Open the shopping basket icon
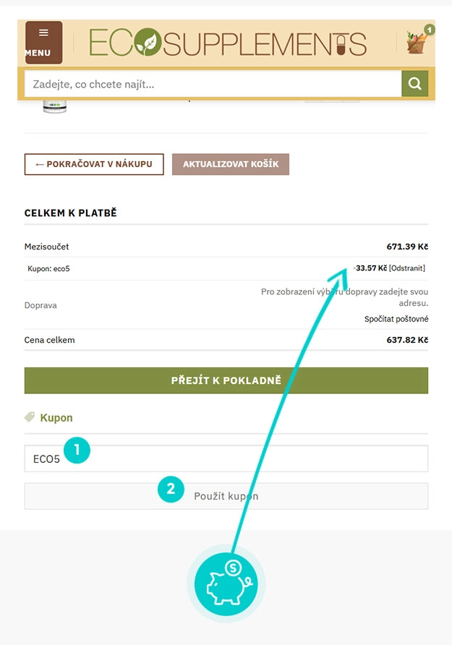The image size is (452, 645). [x=415, y=42]
